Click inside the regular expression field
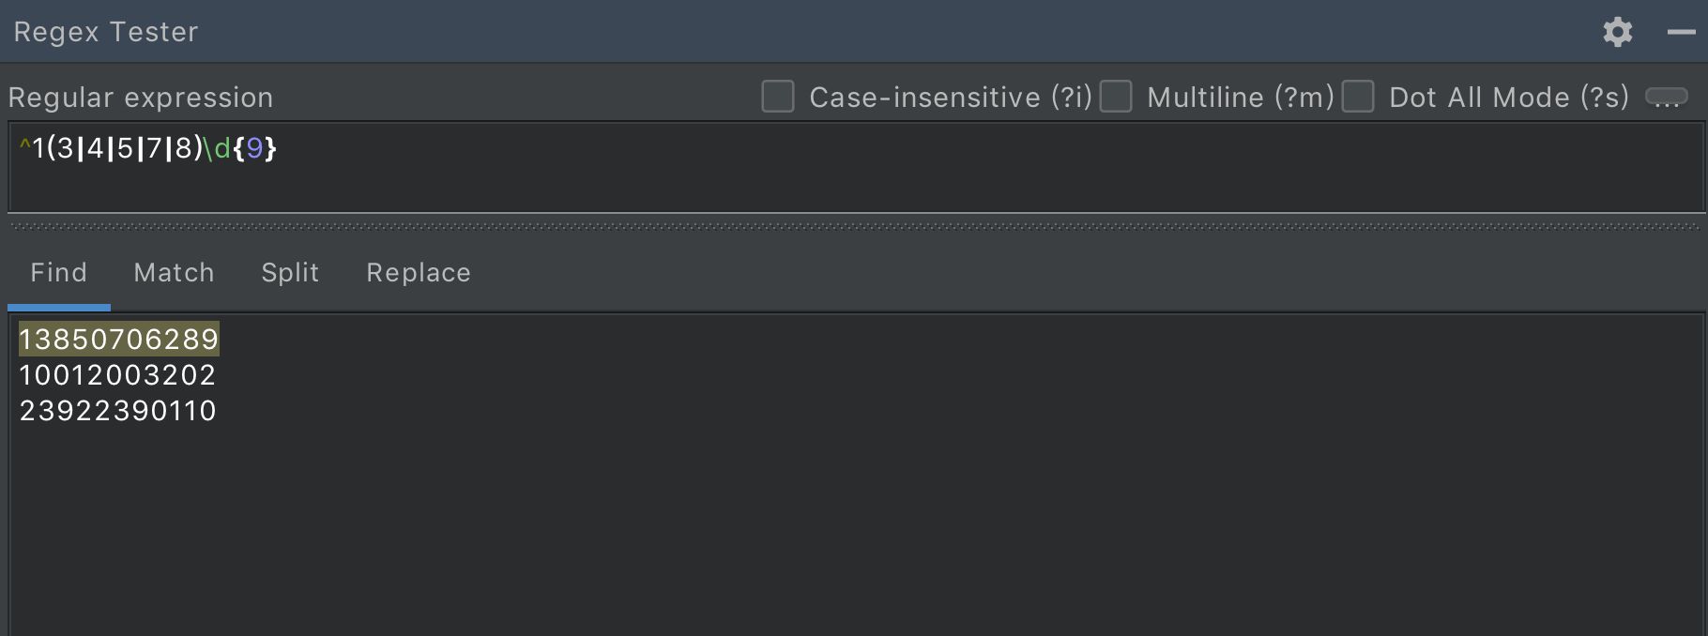 tap(845, 169)
